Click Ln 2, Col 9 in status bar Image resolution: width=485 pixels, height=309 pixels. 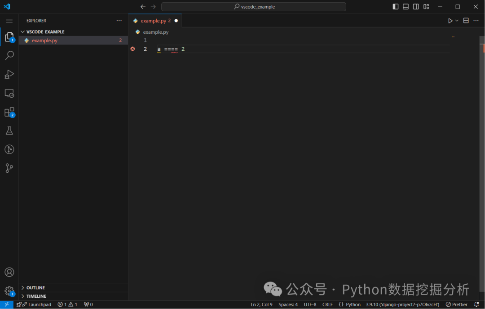(261, 305)
